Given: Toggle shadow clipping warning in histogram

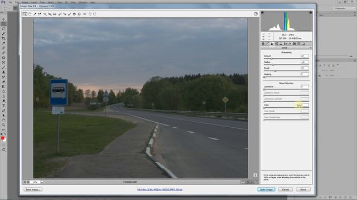Looking at the screenshot, I should 262,12.
